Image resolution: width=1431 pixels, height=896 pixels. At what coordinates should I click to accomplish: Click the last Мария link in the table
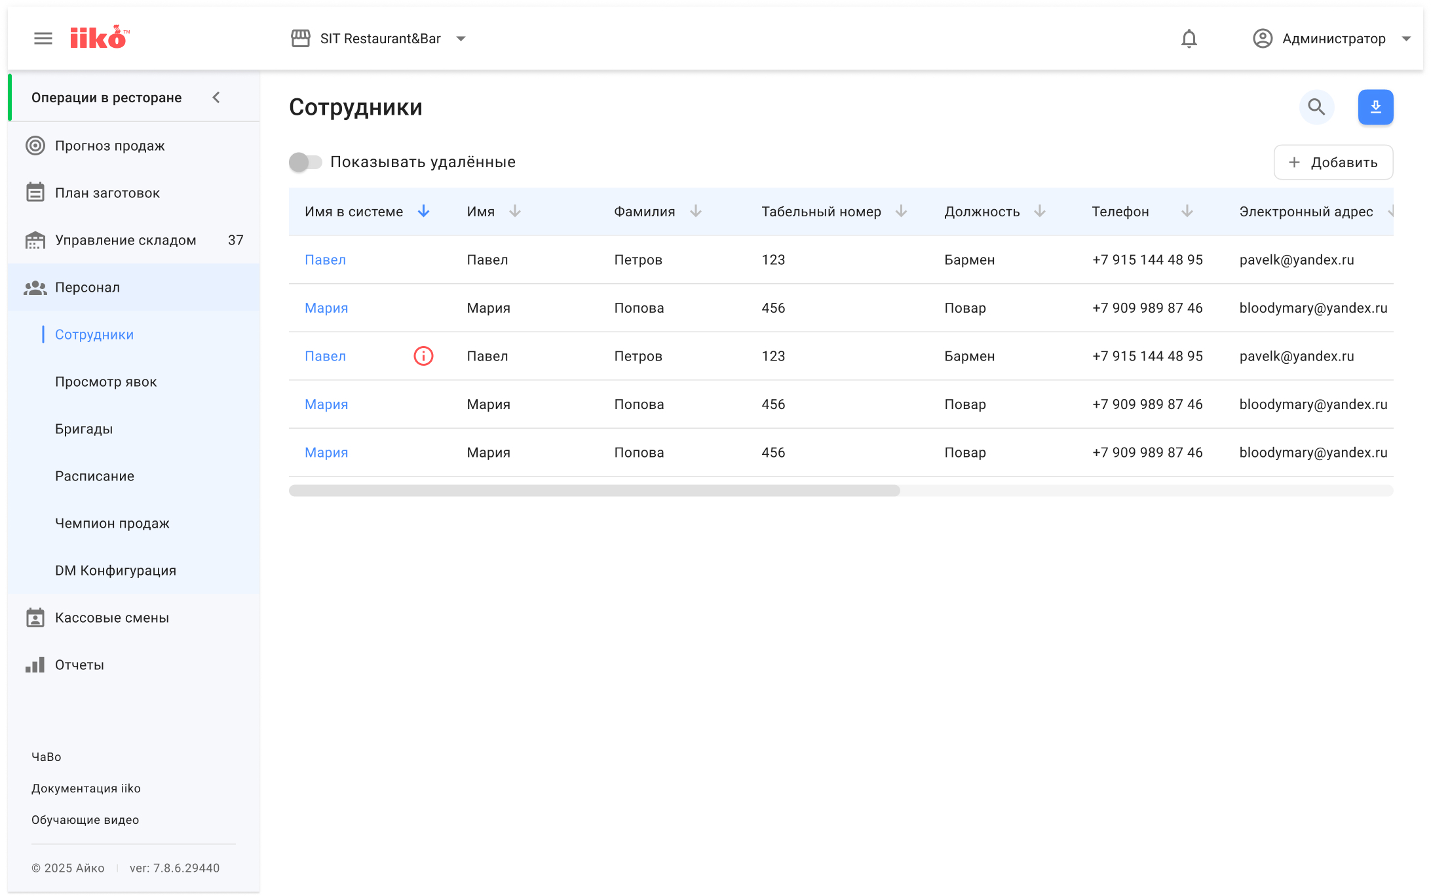(x=326, y=452)
